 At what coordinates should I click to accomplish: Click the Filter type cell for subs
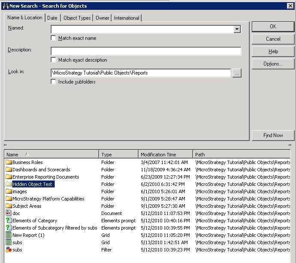(106, 250)
